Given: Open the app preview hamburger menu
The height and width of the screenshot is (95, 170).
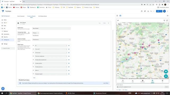Looking at the screenshot, I should [118, 21].
